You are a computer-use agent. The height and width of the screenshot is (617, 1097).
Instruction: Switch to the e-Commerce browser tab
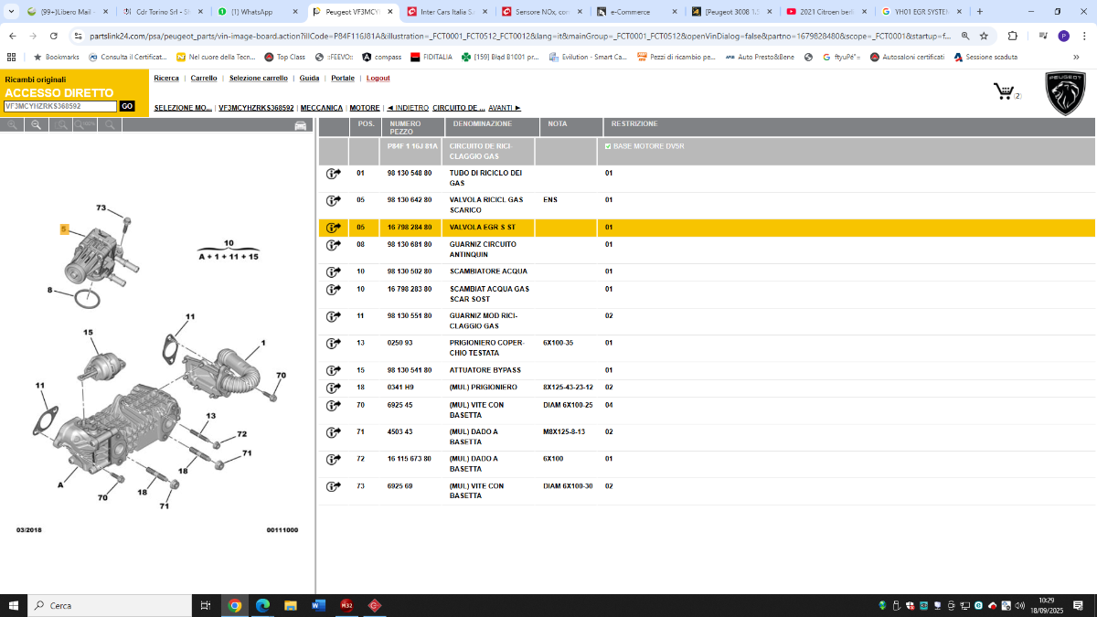(x=636, y=12)
